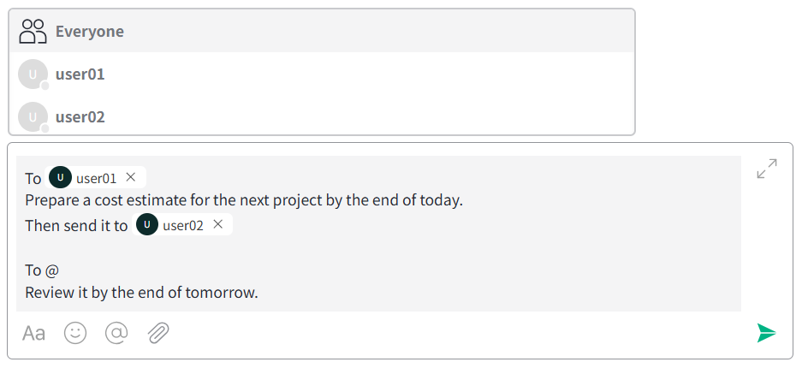The height and width of the screenshot is (368, 802).
Task: Click the user02 name in mention chip
Action: point(183,225)
